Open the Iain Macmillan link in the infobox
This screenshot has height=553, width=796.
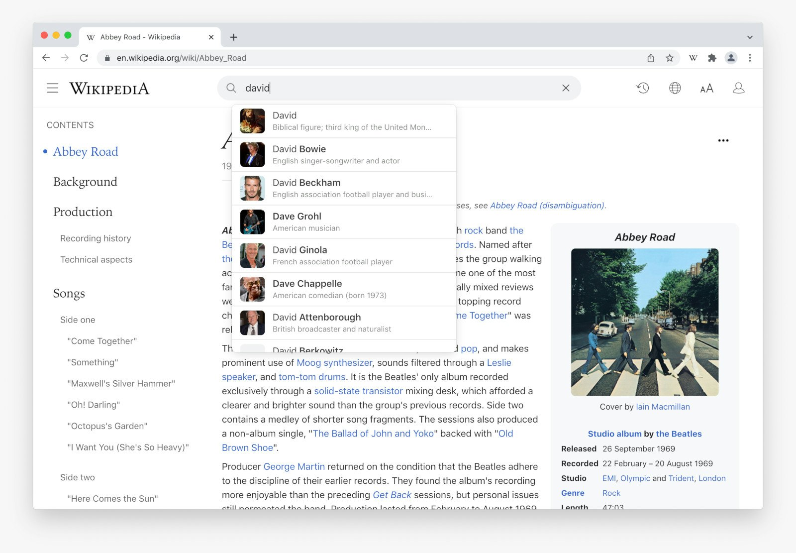pyautogui.click(x=663, y=407)
